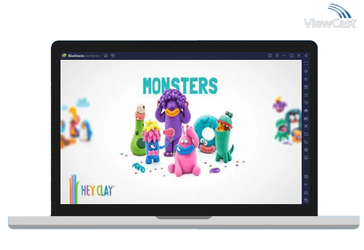364x250 pixels.
Task: Click the circular play icon in sidebar
Action: pyautogui.click(x=306, y=103)
